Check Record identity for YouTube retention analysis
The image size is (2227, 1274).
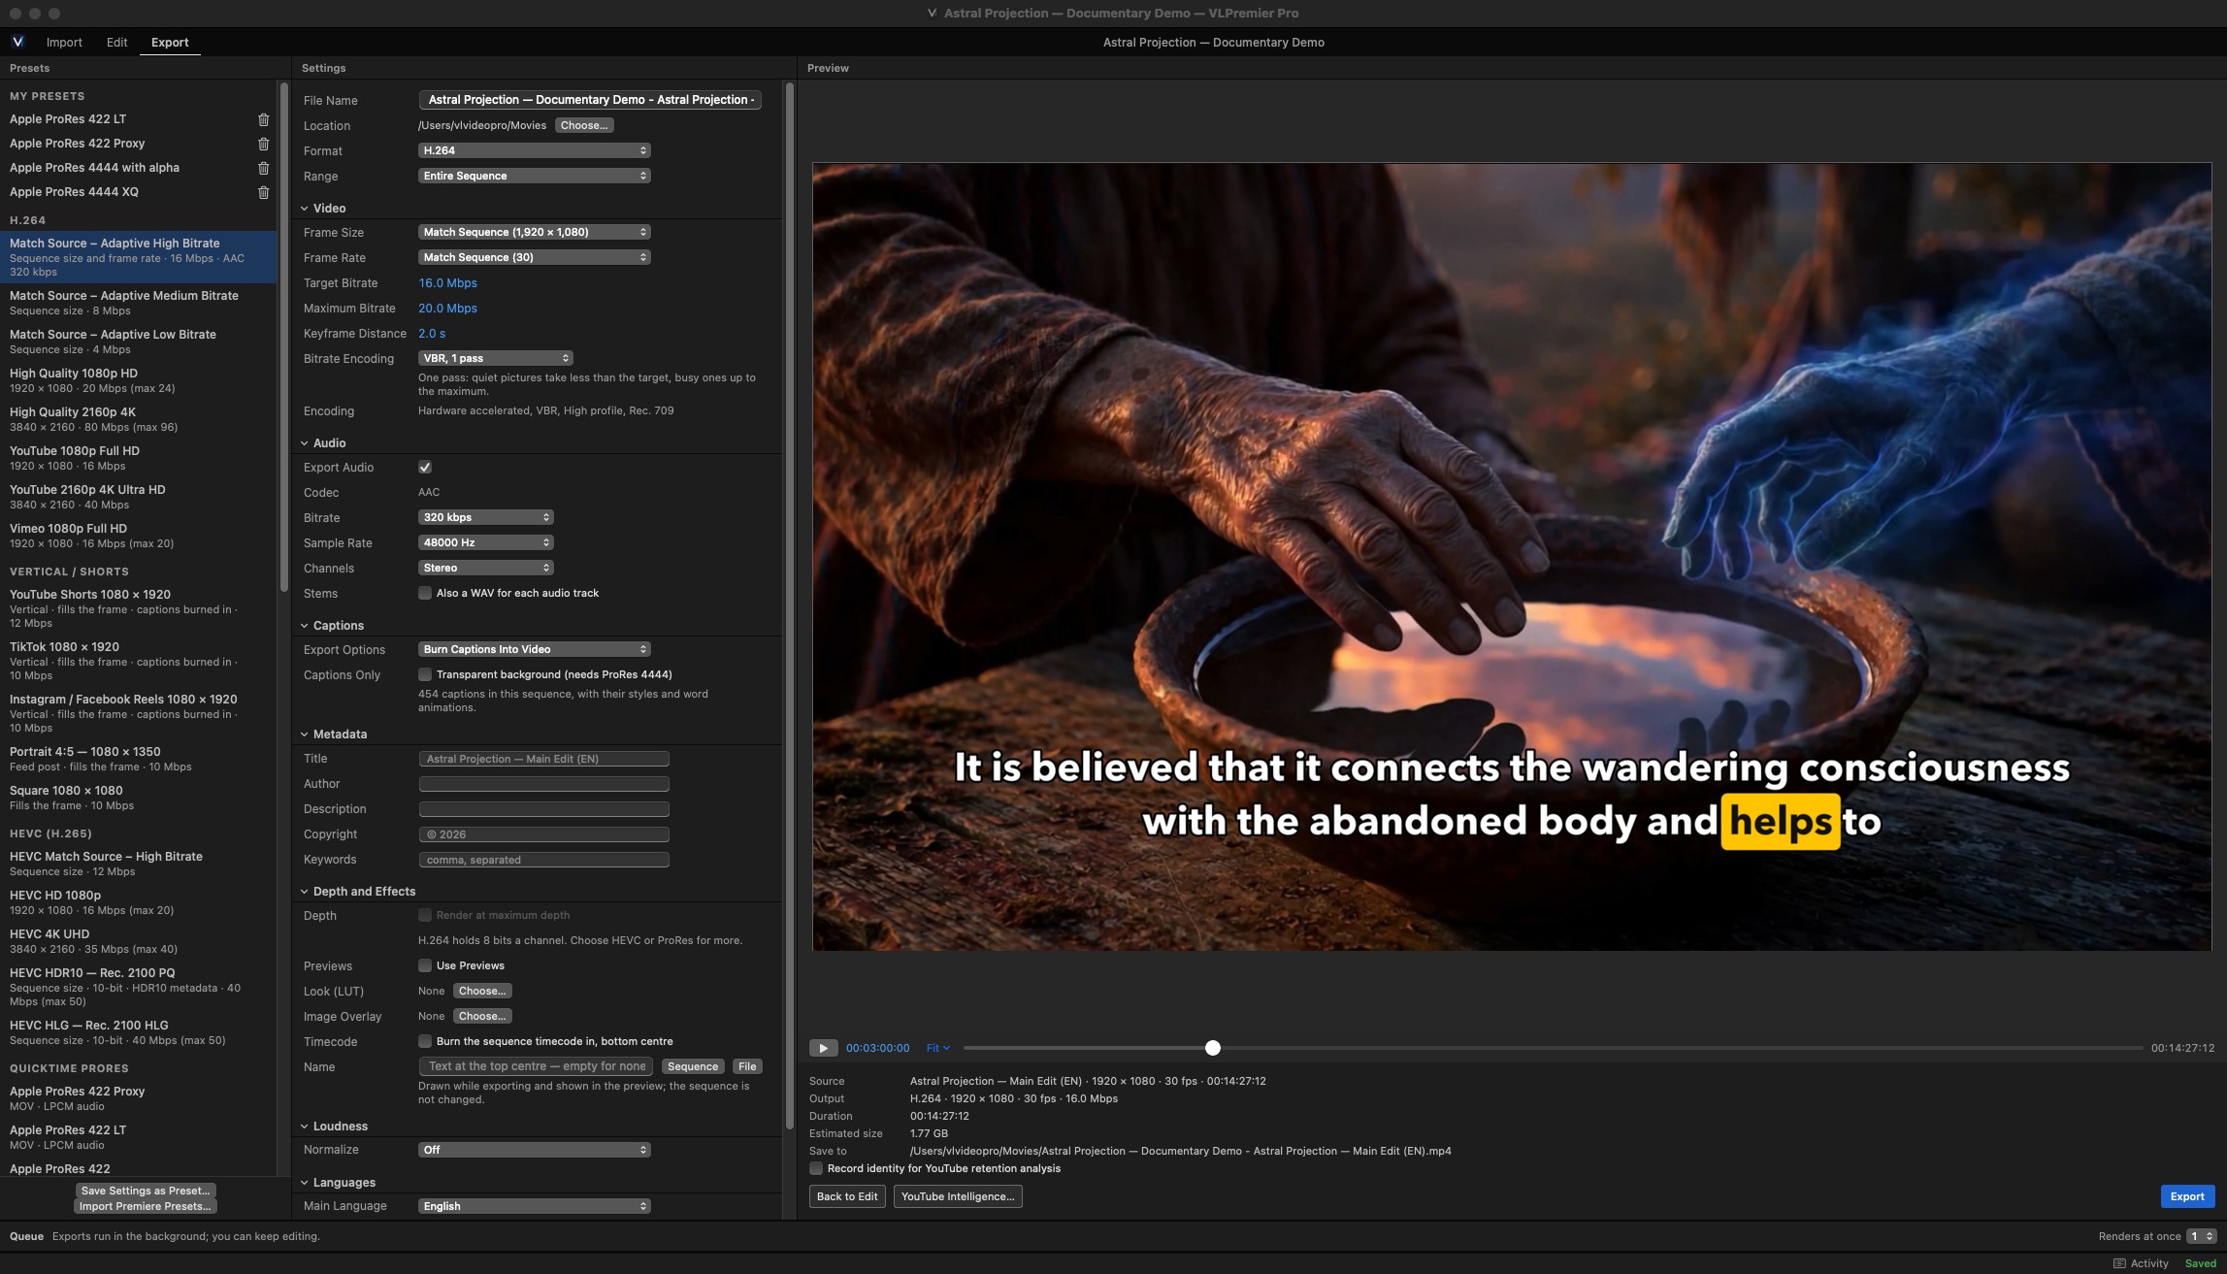pos(816,1168)
